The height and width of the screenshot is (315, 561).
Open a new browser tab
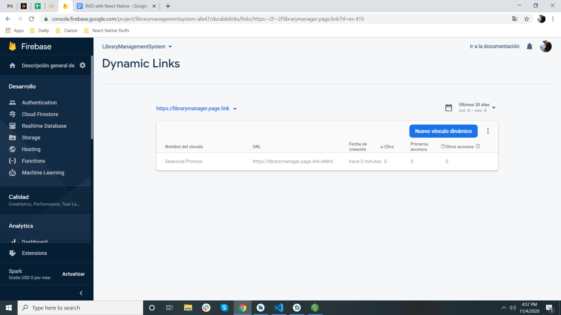pyautogui.click(x=168, y=6)
